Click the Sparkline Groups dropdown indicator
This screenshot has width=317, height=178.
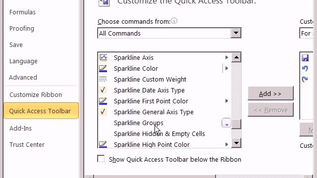(226, 123)
